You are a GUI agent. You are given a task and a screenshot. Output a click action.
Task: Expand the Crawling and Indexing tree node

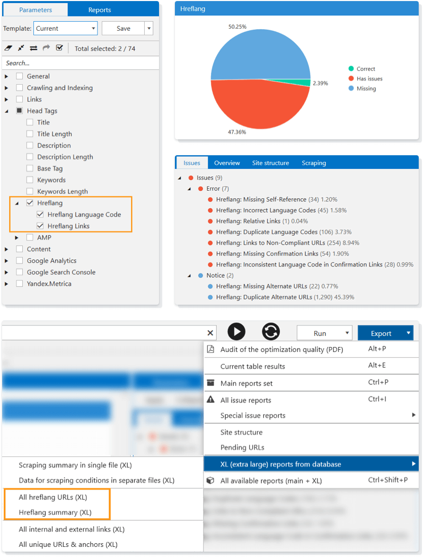click(x=7, y=88)
